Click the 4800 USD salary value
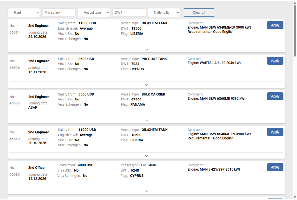The image size is (297, 200). pos(86,165)
